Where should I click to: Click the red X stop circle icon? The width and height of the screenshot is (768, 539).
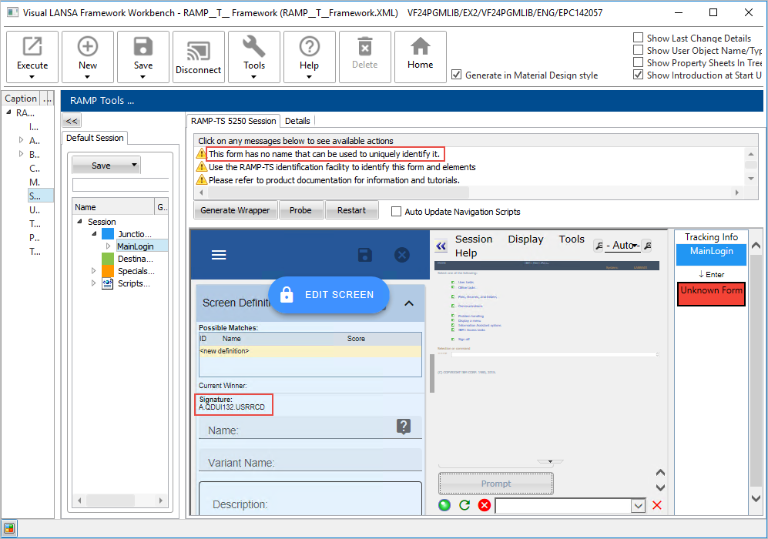485,505
